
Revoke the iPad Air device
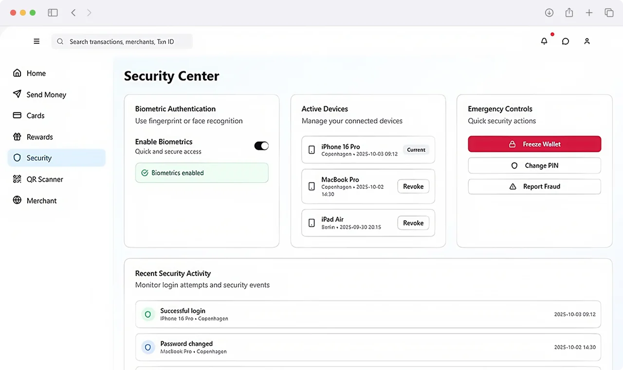[x=413, y=223]
